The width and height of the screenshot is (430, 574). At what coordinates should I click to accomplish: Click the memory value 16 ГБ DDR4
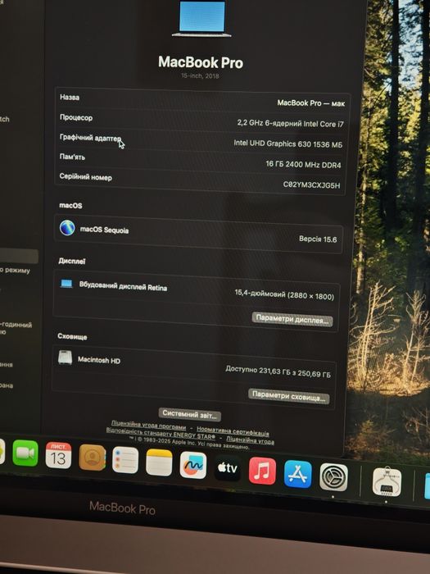[304, 164]
